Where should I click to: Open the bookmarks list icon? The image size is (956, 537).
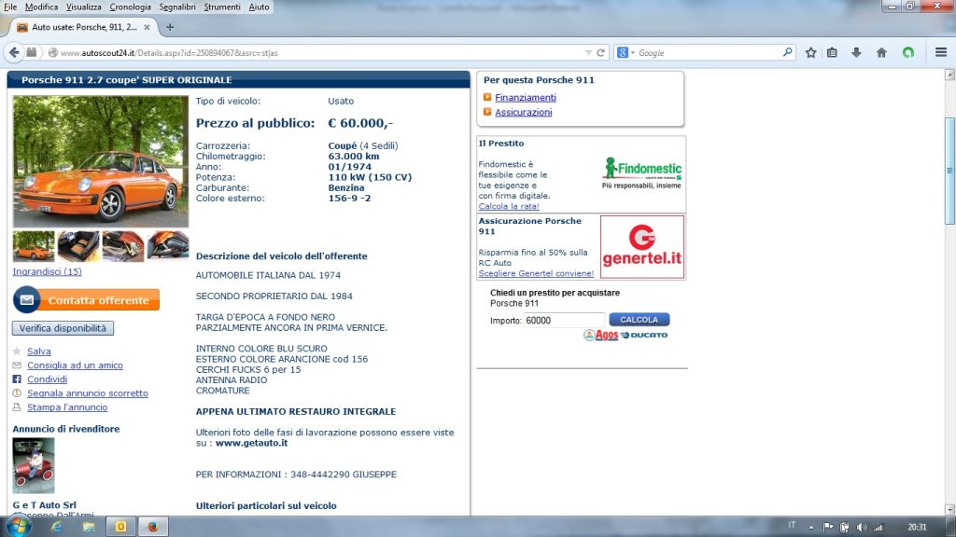(x=832, y=53)
